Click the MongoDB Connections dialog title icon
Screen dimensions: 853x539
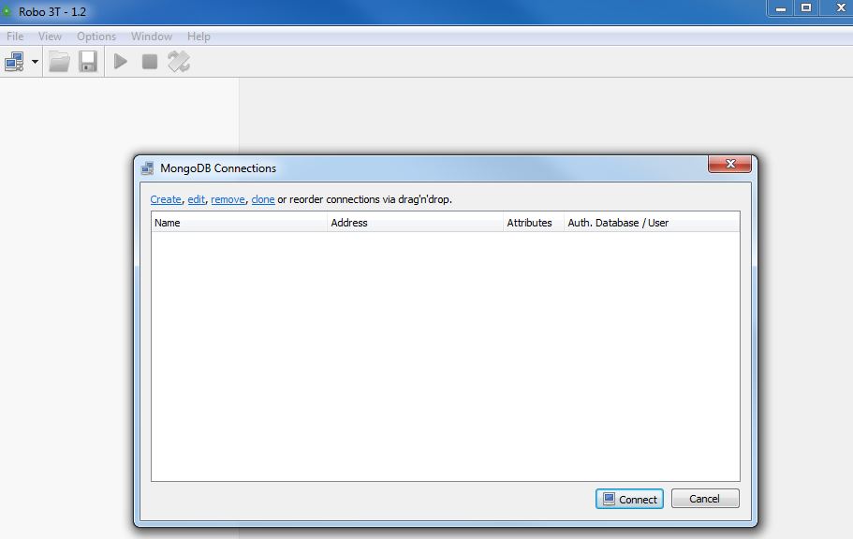point(147,168)
